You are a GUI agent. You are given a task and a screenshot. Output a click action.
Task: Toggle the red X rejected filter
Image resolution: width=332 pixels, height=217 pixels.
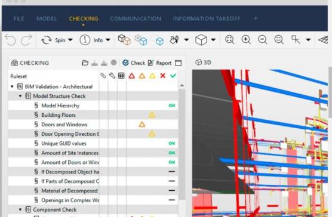click(x=162, y=76)
